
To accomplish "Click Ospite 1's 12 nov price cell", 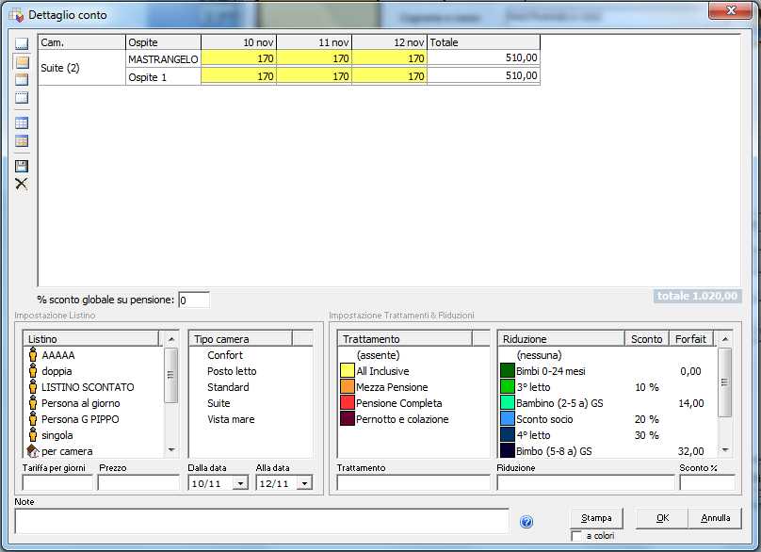I will tap(390, 76).
